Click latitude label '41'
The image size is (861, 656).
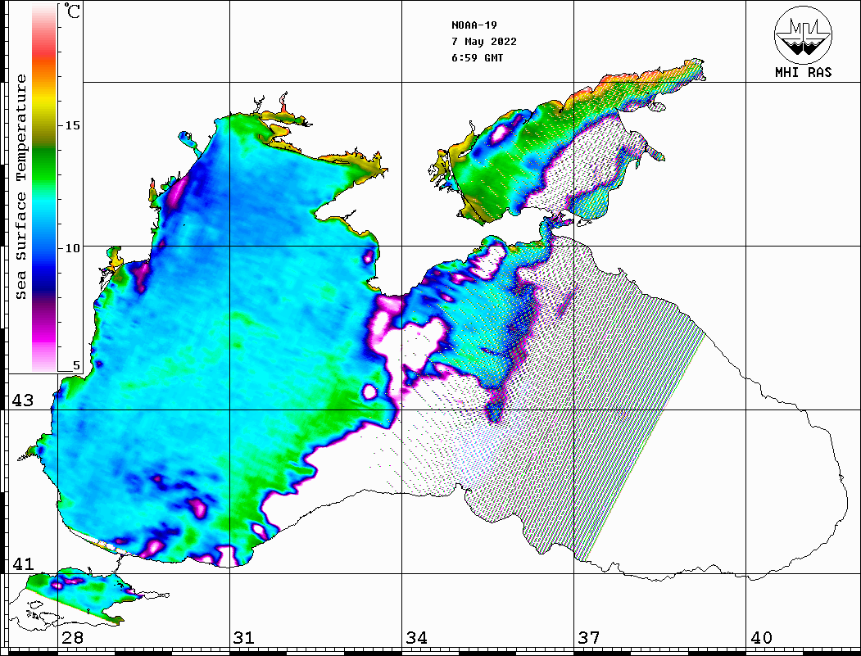23,563
